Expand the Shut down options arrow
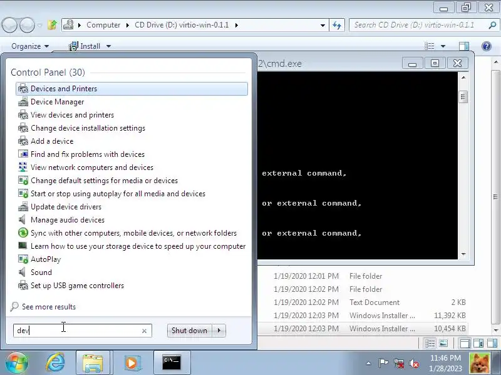Image resolution: width=501 pixels, height=375 pixels. [219, 331]
